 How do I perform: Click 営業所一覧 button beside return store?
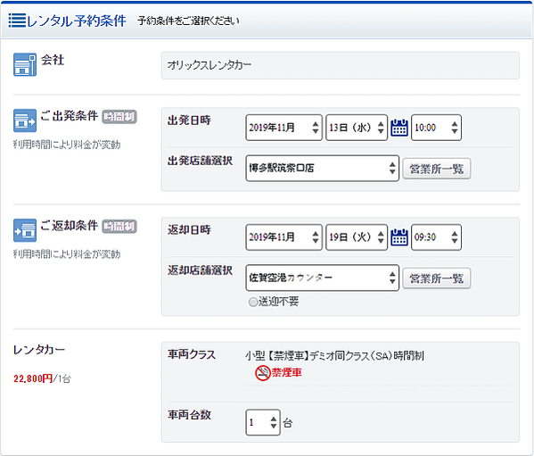[437, 278]
